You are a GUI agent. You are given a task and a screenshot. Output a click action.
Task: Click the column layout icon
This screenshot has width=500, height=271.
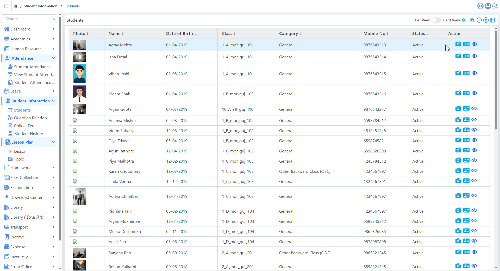click(492, 20)
